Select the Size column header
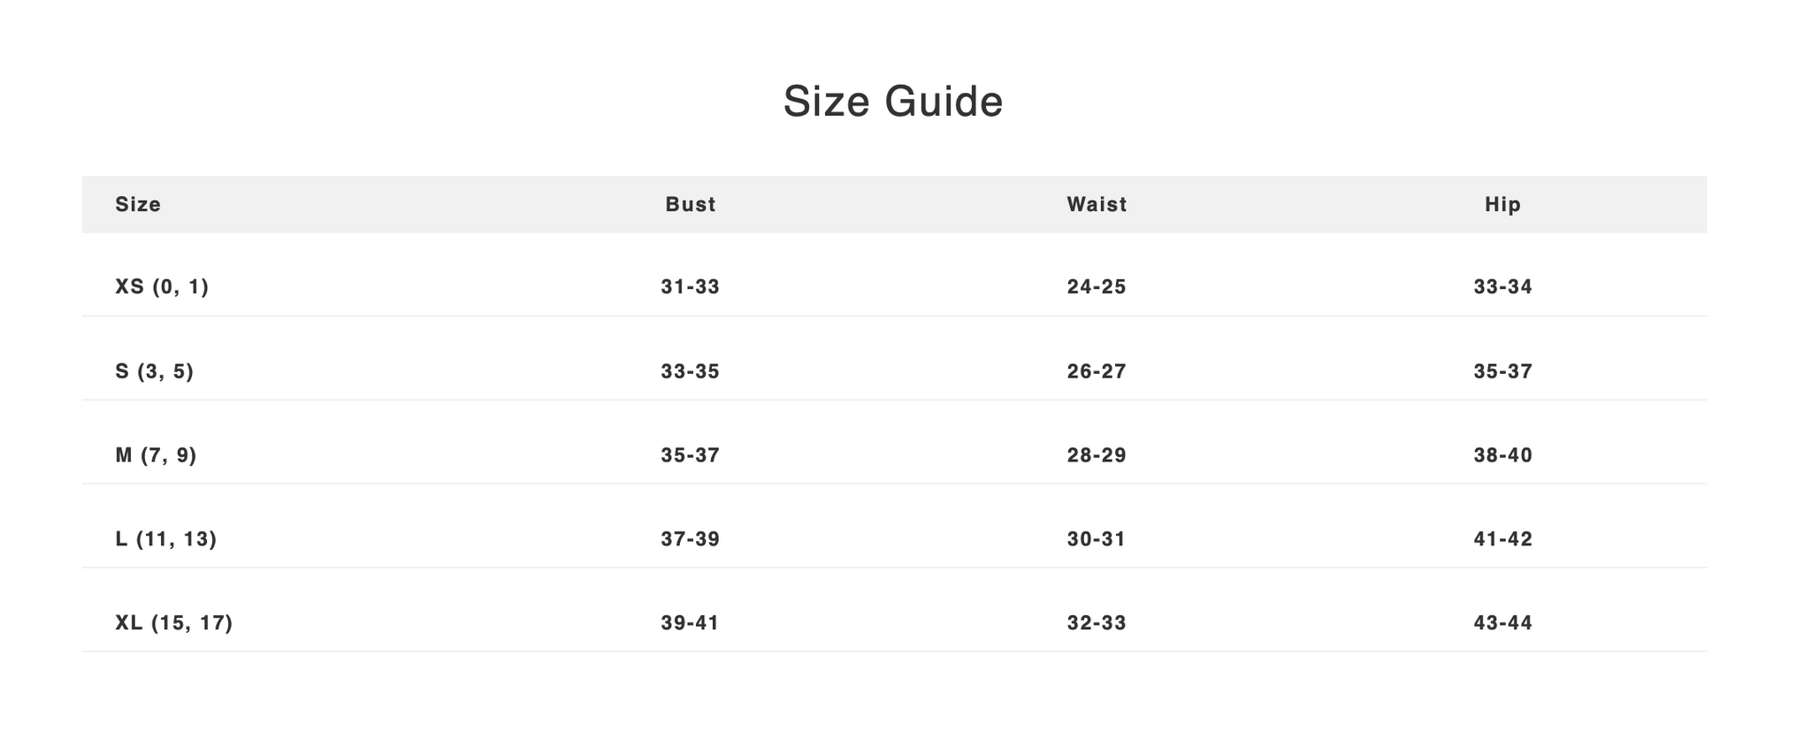1811x731 pixels. pos(138,204)
